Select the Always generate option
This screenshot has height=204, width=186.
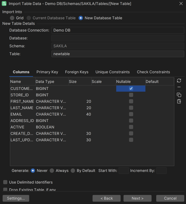pyautogui.click(x=52, y=170)
